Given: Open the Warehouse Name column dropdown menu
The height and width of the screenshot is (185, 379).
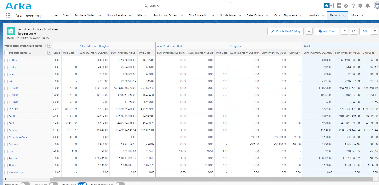Looking at the screenshot, I should (49, 46).
